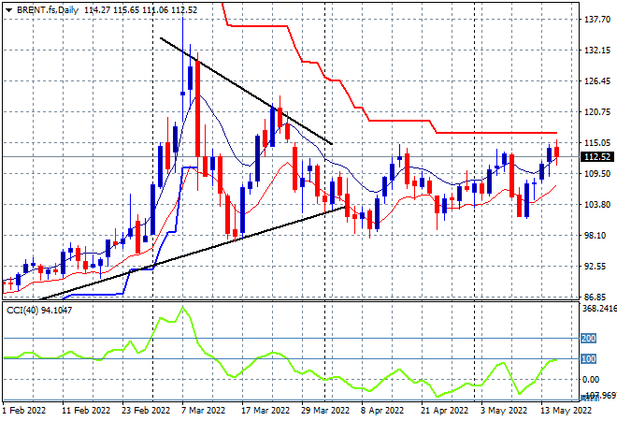The width and height of the screenshot is (617, 421).
Task: Click the 11 Feb 2022 date label
Action: (x=86, y=411)
